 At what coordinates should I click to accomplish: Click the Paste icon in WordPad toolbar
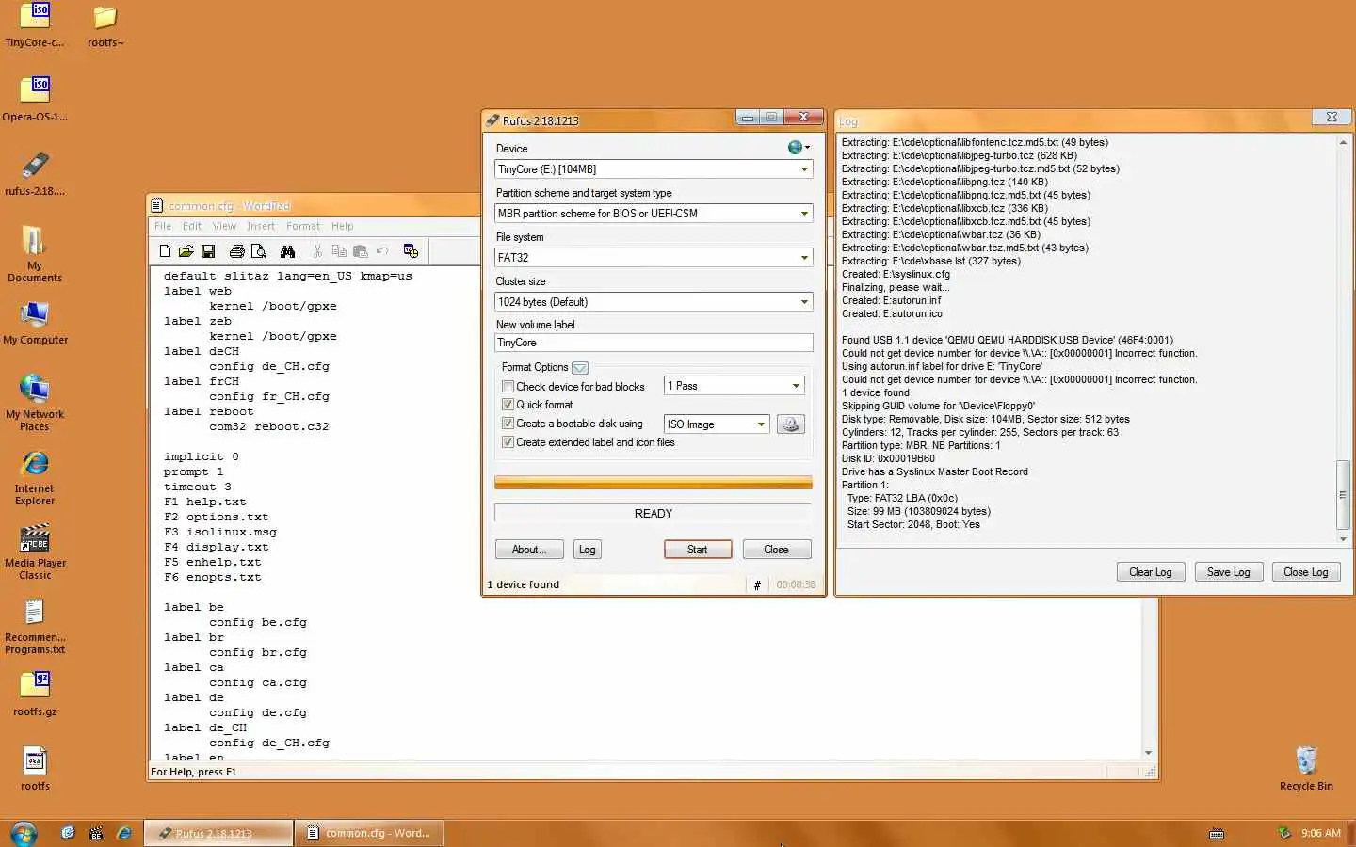[x=360, y=251]
